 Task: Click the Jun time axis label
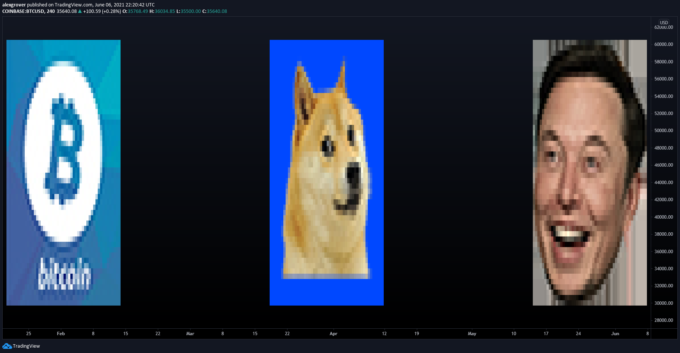(x=615, y=334)
